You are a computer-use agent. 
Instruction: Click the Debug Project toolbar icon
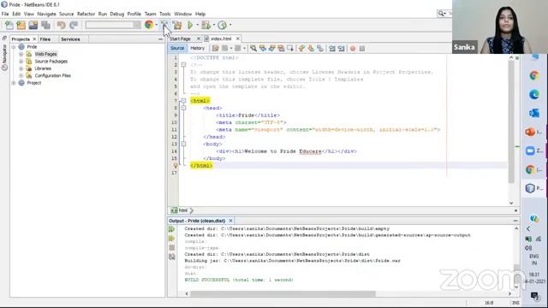(x=205, y=25)
